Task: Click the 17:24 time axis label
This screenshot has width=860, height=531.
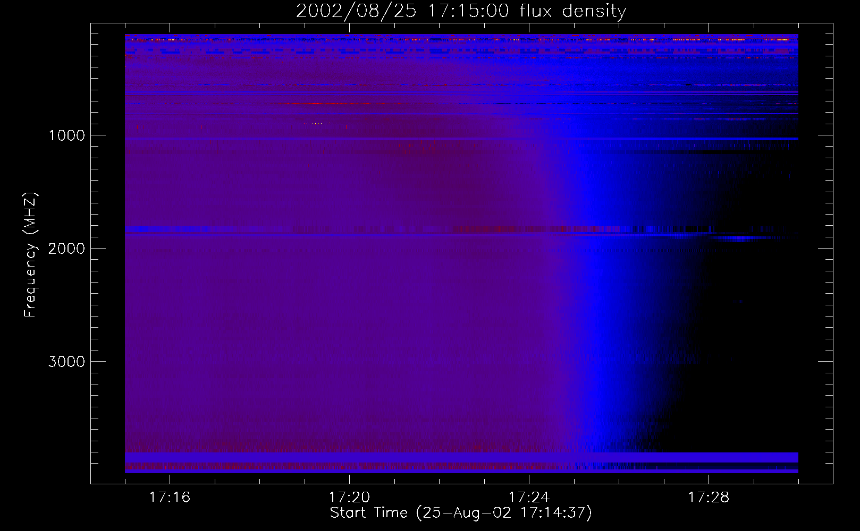Action: click(x=529, y=498)
